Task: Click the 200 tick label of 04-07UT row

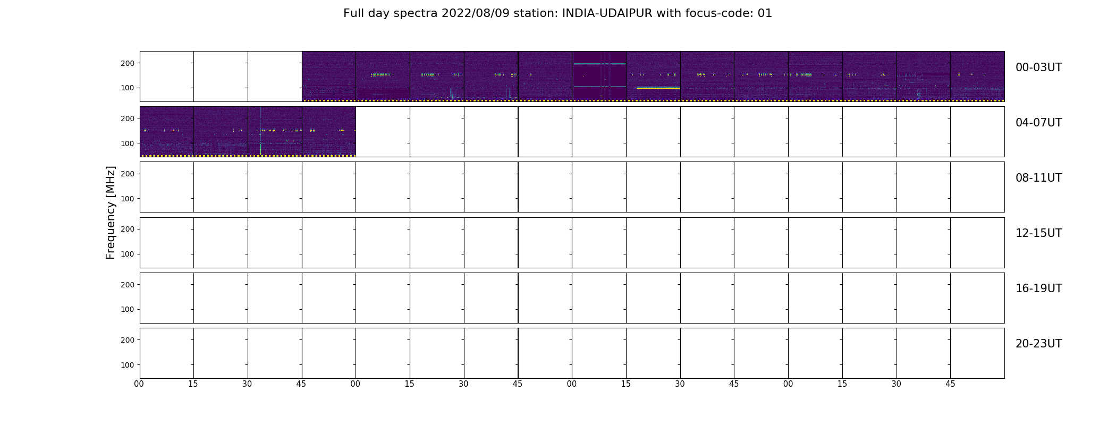Action: coord(128,118)
